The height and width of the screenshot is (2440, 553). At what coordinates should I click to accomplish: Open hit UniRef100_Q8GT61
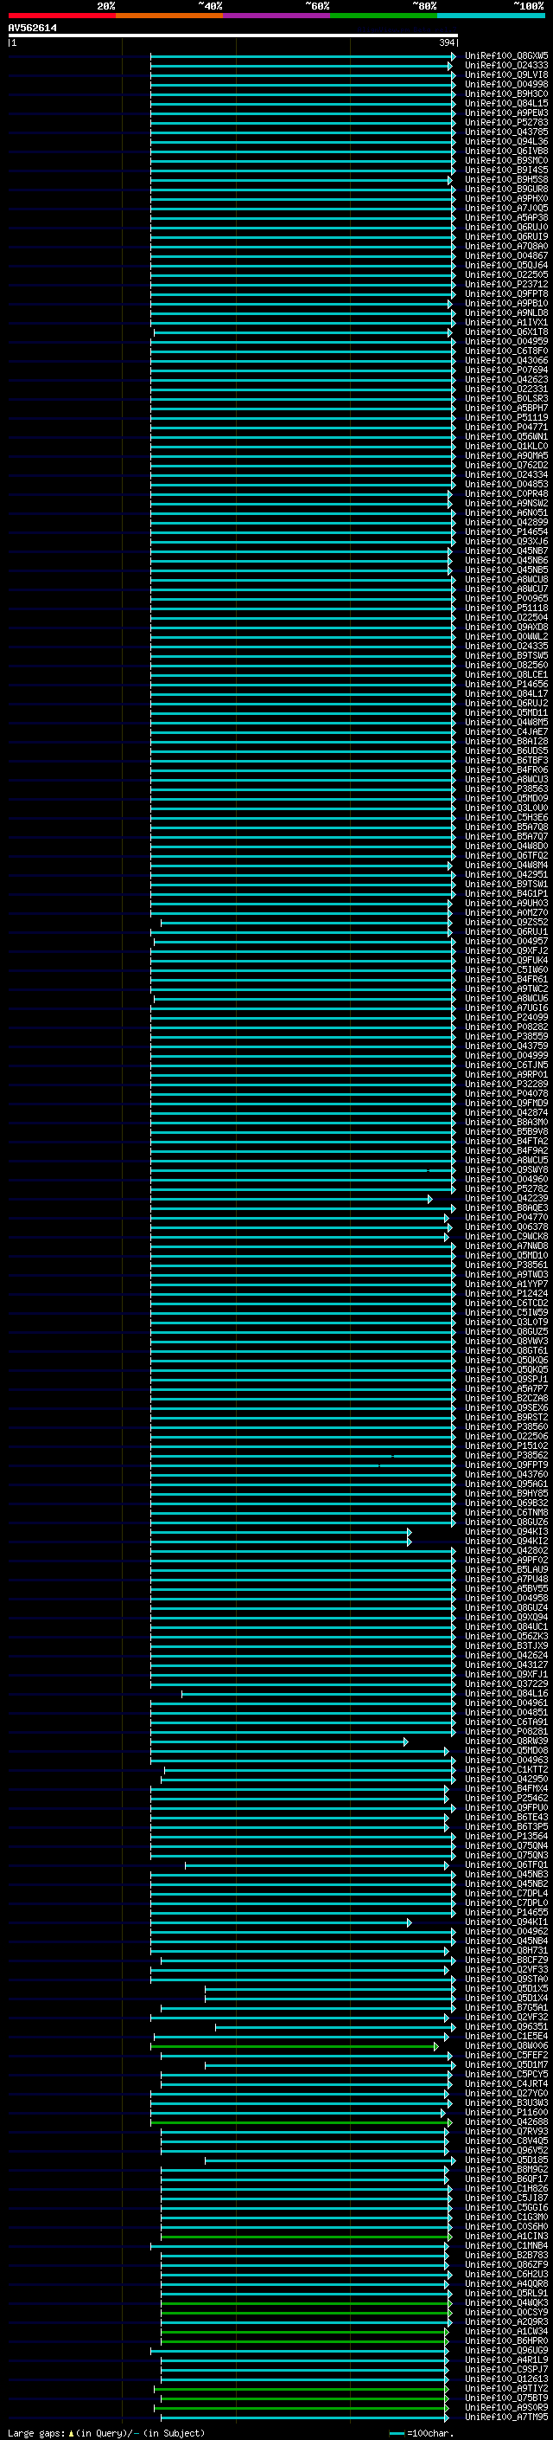(505, 1351)
